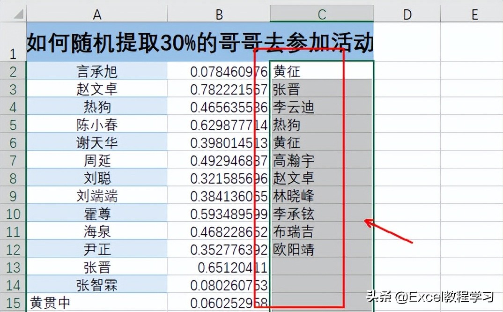Select row 8 header
The width and height of the screenshot is (503, 312).
[13, 178]
